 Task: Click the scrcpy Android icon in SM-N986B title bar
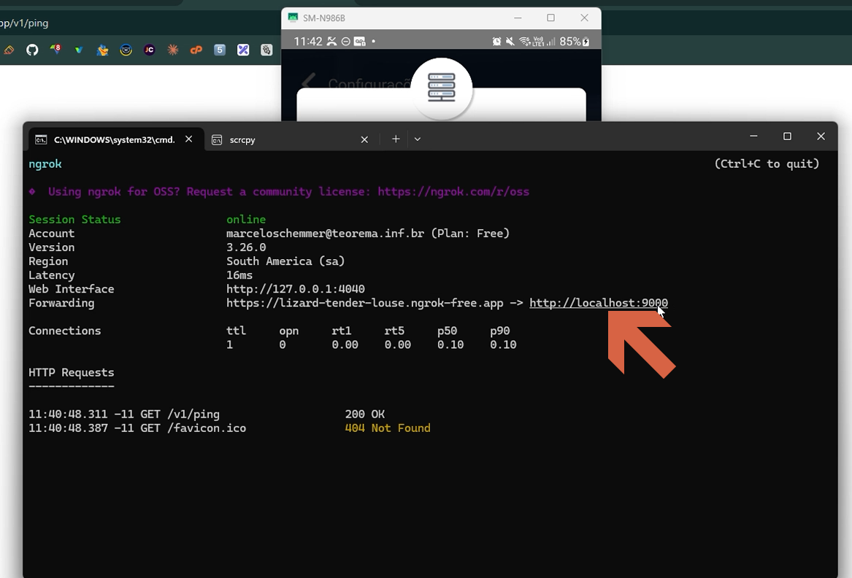(293, 18)
